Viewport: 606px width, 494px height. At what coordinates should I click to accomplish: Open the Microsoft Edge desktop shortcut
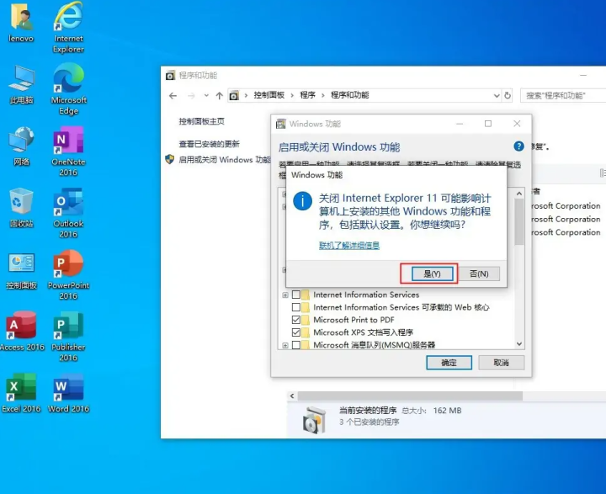pyautogui.click(x=68, y=81)
